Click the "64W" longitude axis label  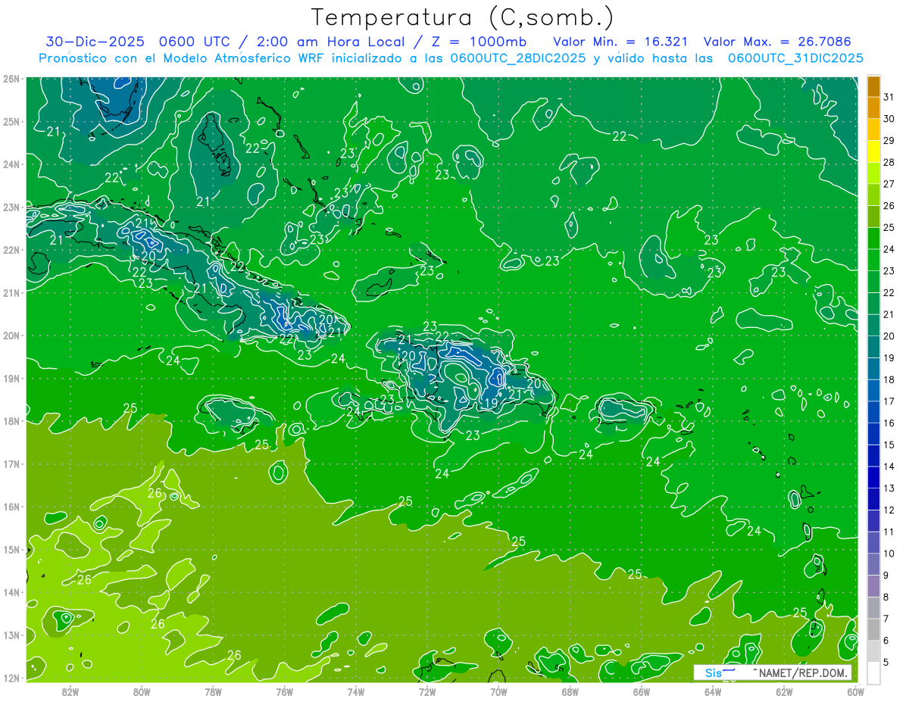click(x=713, y=691)
